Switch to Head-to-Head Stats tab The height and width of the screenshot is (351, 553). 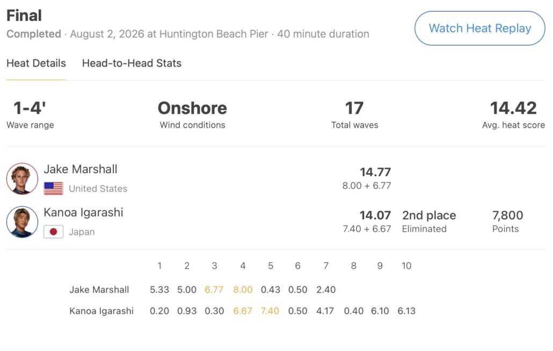click(x=132, y=63)
